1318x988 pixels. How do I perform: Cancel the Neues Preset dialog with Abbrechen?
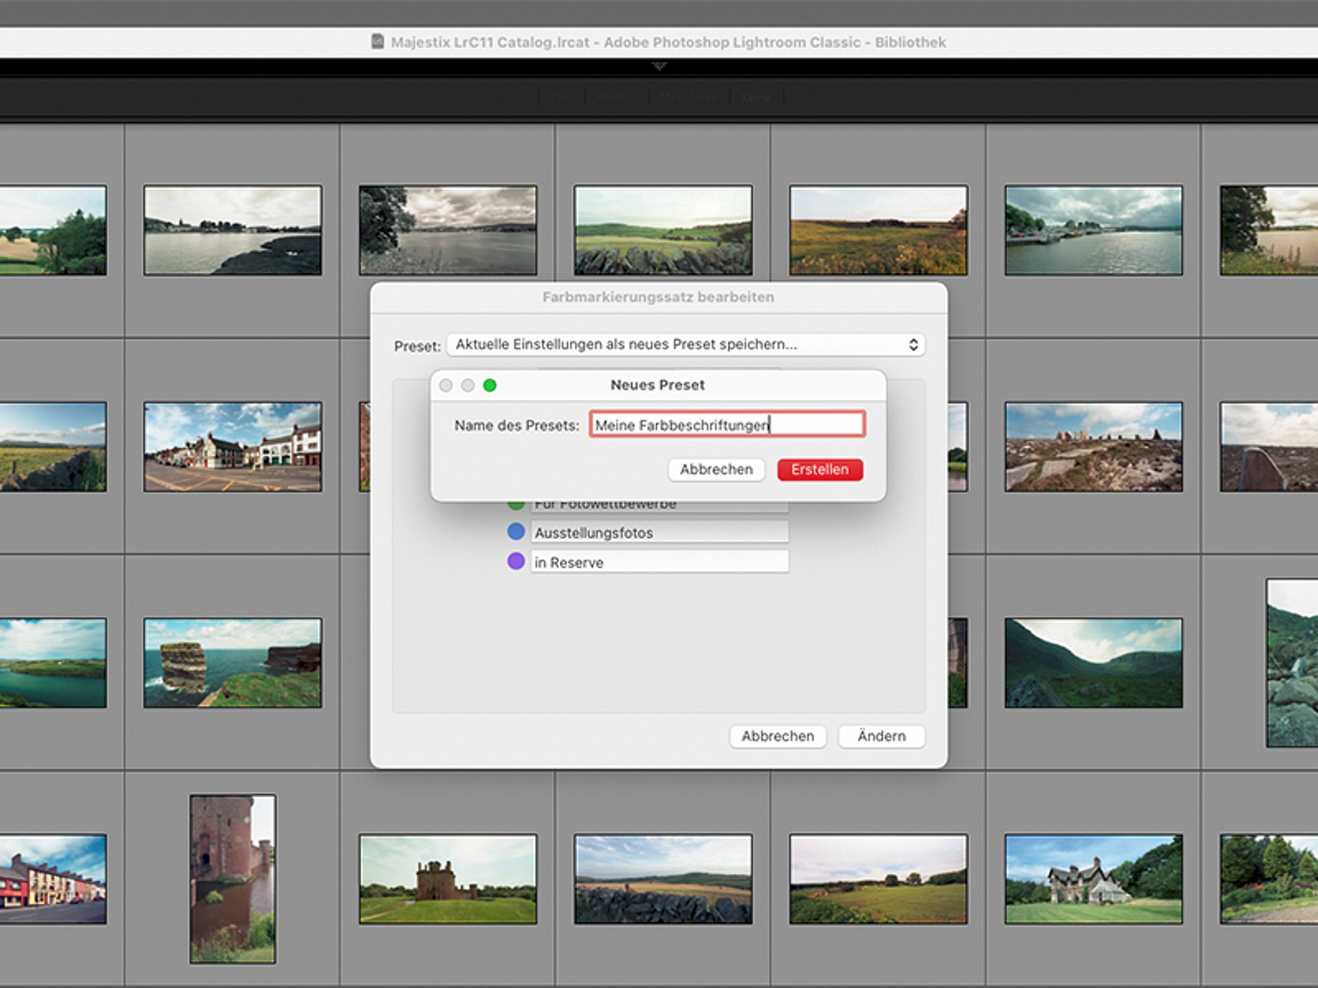716,470
